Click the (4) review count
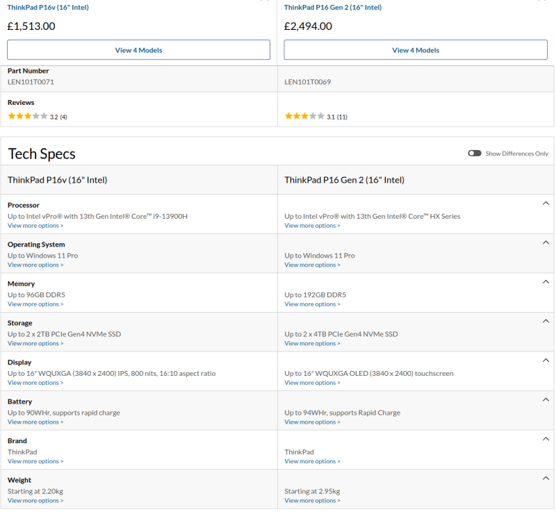The height and width of the screenshot is (512, 556). [x=63, y=117]
